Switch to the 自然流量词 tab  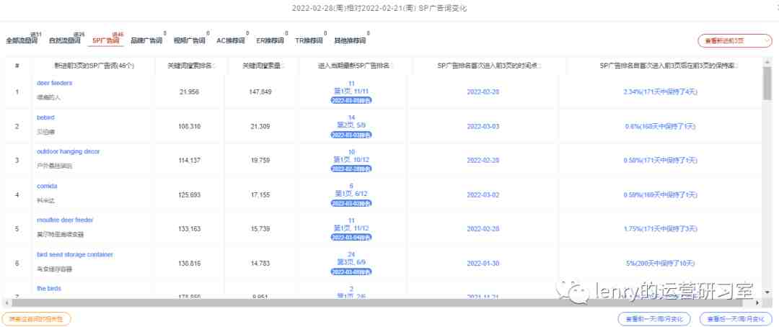(65, 40)
